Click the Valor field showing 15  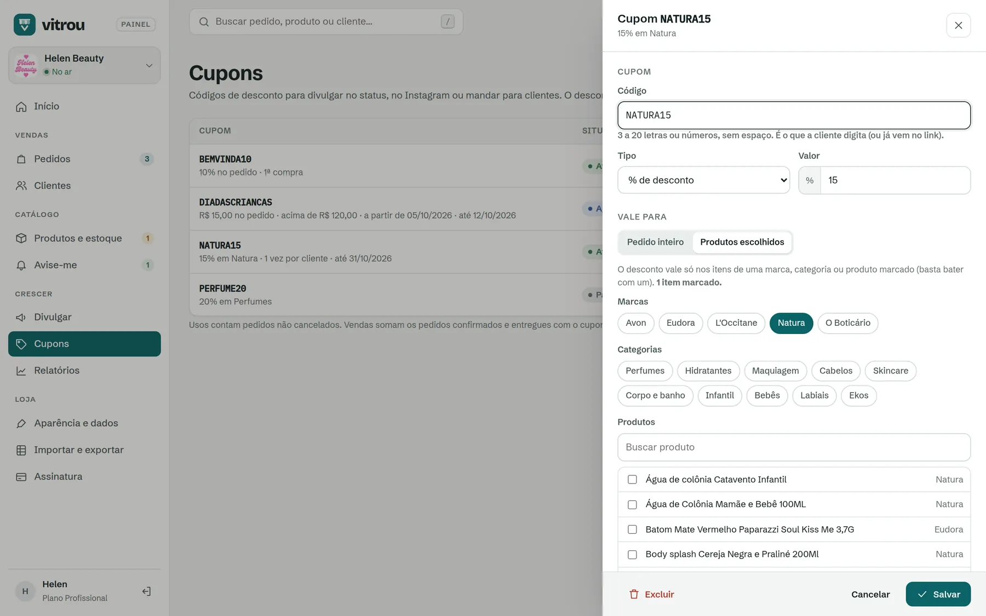[x=895, y=180]
